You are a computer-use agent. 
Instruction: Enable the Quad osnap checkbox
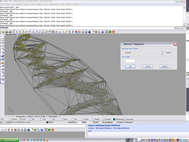pos(83,119)
